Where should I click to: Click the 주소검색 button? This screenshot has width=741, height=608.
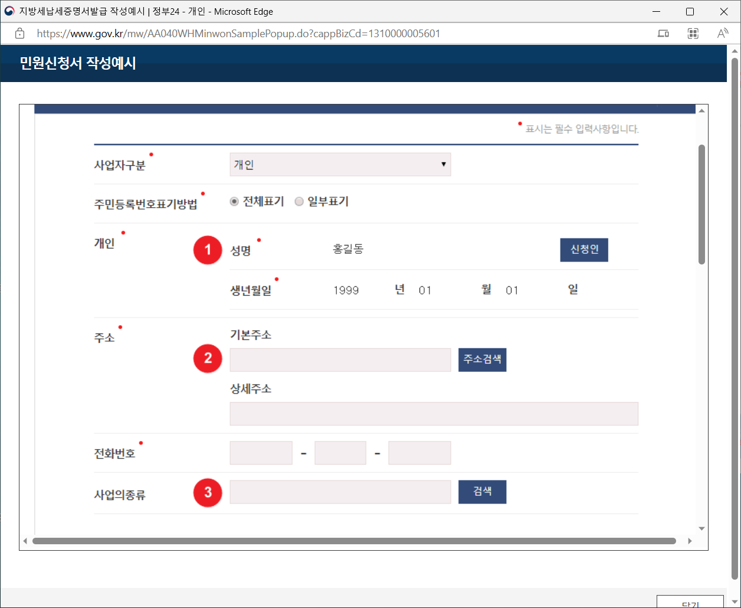[482, 359]
